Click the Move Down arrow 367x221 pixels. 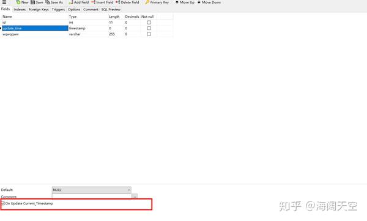(x=199, y=2)
